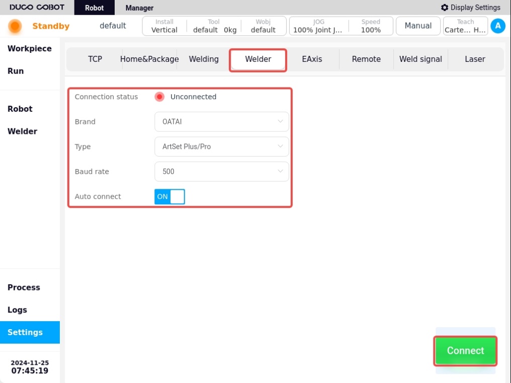Select Settings in the sidebar
This screenshot has width=511, height=383.
(x=30, y=333)
